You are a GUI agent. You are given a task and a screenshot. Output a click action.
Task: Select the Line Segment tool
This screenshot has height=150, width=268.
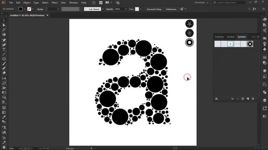point(4,54)
